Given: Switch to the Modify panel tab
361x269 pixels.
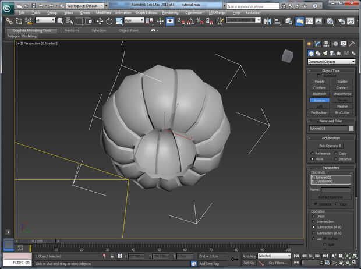Looking at the screenshot, I should point(318,44).
